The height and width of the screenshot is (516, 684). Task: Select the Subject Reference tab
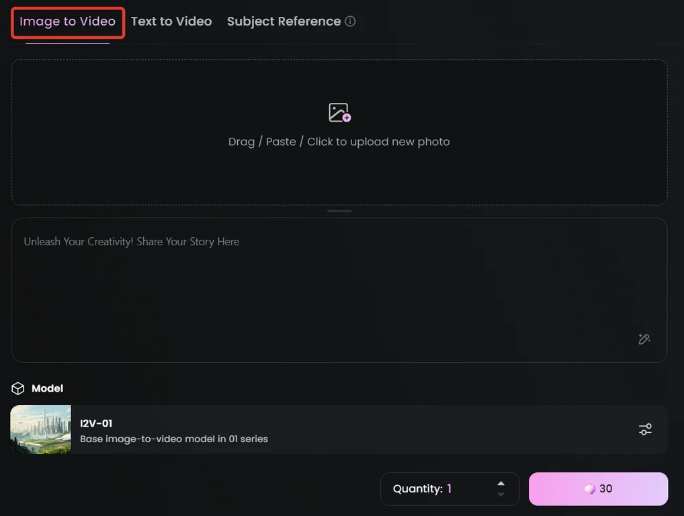[x=284, y=21]
